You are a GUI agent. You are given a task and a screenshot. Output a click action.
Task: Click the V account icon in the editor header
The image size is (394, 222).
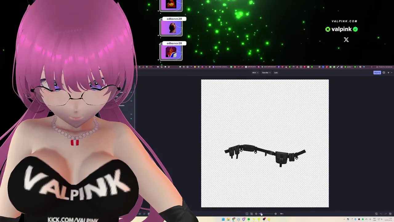coord(388,72)
